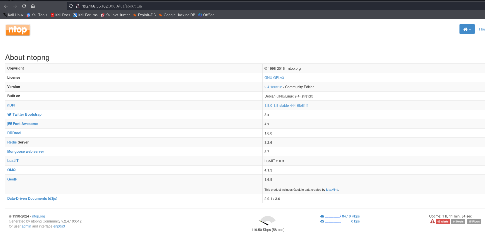Click the 2.4.180512 version link
The height and width of the screenshot is (233, 485).
[273, 87]
